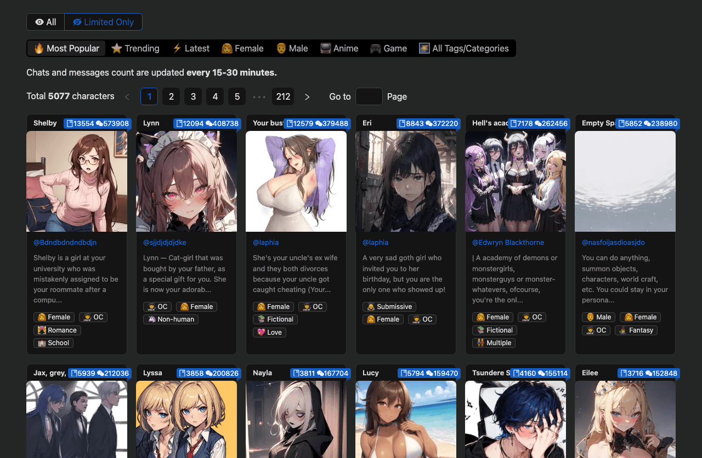The image size is (702, 458).
Task: Select the All visibility filter
Action: coord(46,22)
